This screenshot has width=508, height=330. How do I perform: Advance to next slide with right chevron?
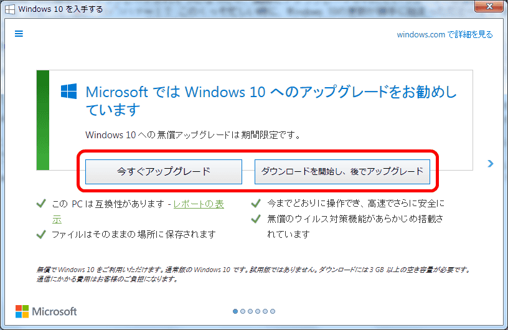click(x=491, y=164)
